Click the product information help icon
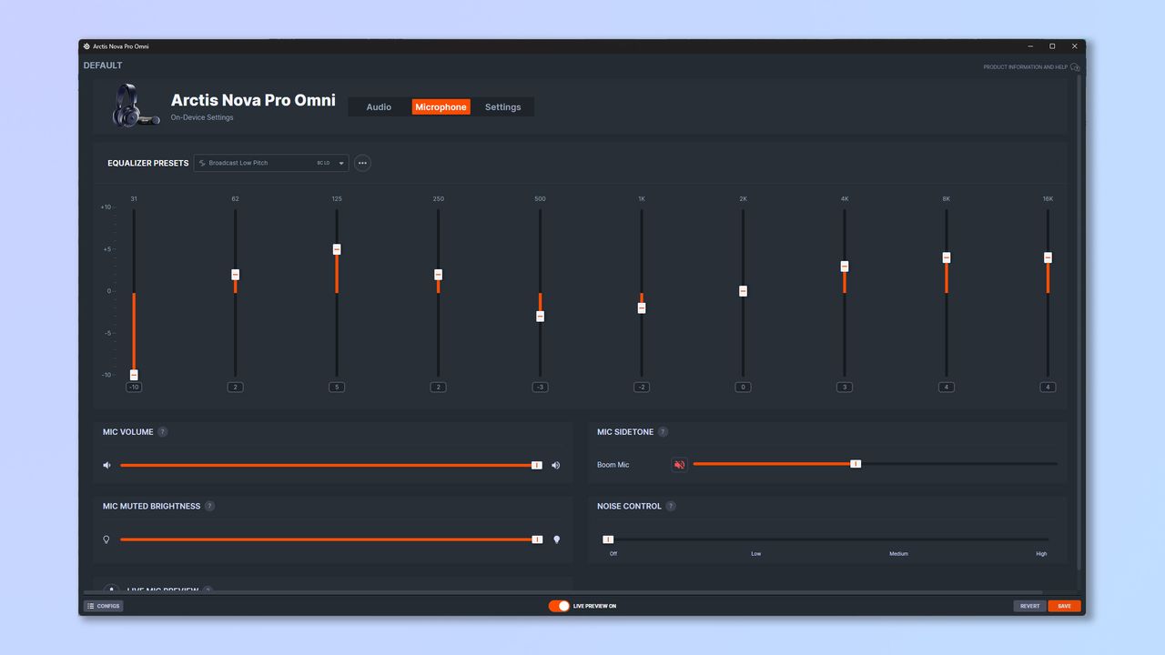Screen dimensions: 1165x655 click(x=1075, y=67)
